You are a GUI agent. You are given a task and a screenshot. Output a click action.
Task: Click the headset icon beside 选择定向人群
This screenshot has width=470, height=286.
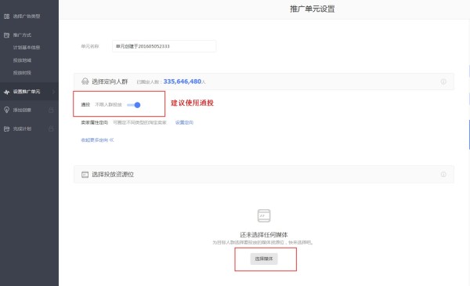click(x=85, y=81)
